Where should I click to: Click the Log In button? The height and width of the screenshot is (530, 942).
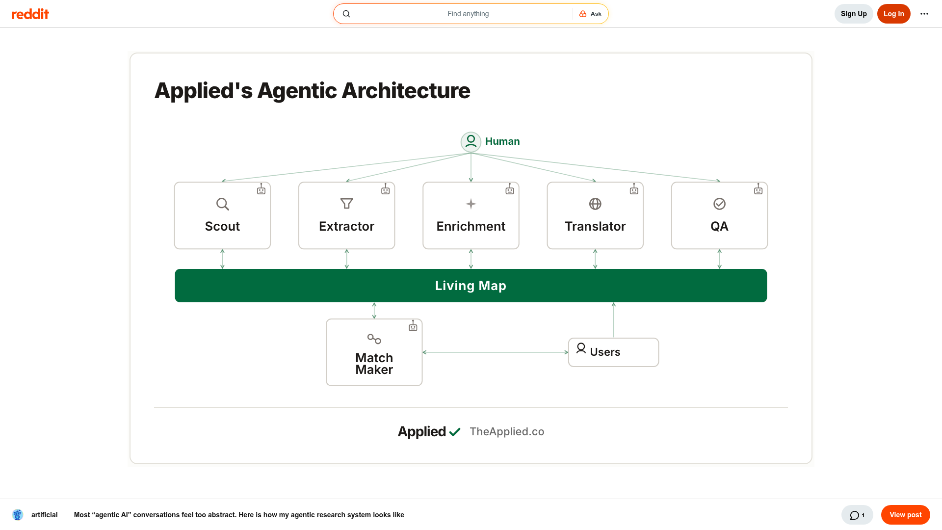click(x=894, y=14)
